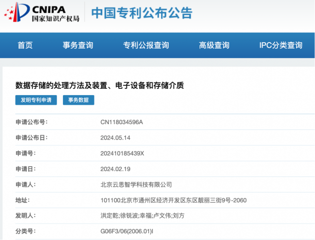Click the 分类号 label
315x240 pixels.
tap(26, 231)
